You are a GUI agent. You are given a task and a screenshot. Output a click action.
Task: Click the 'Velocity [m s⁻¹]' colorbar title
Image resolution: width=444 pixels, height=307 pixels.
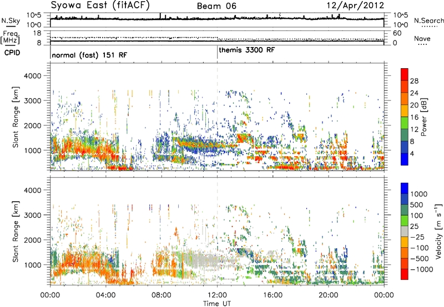(x=438, y=231)
